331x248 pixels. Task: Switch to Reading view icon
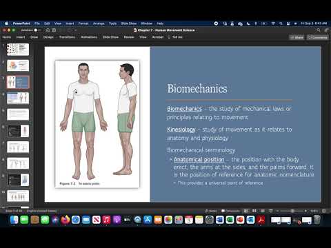point(263,211)
